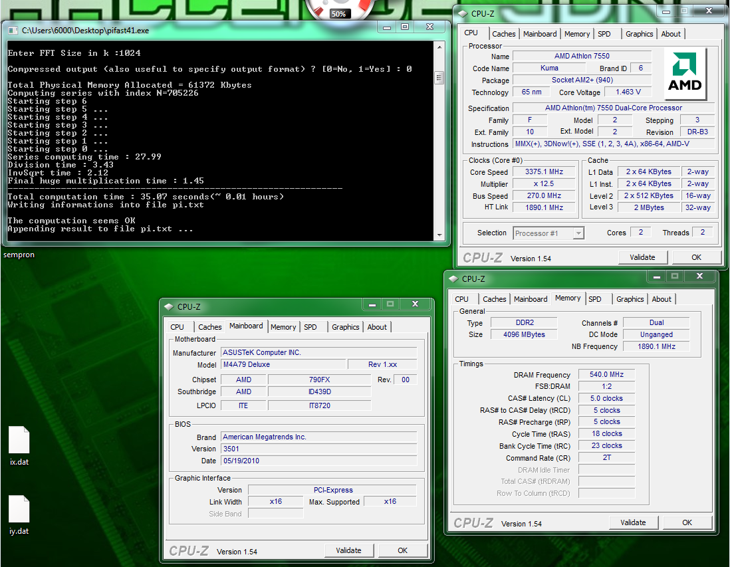Click the DRAM Frequency 540.0 MHz value

click(x=606, y=374)
